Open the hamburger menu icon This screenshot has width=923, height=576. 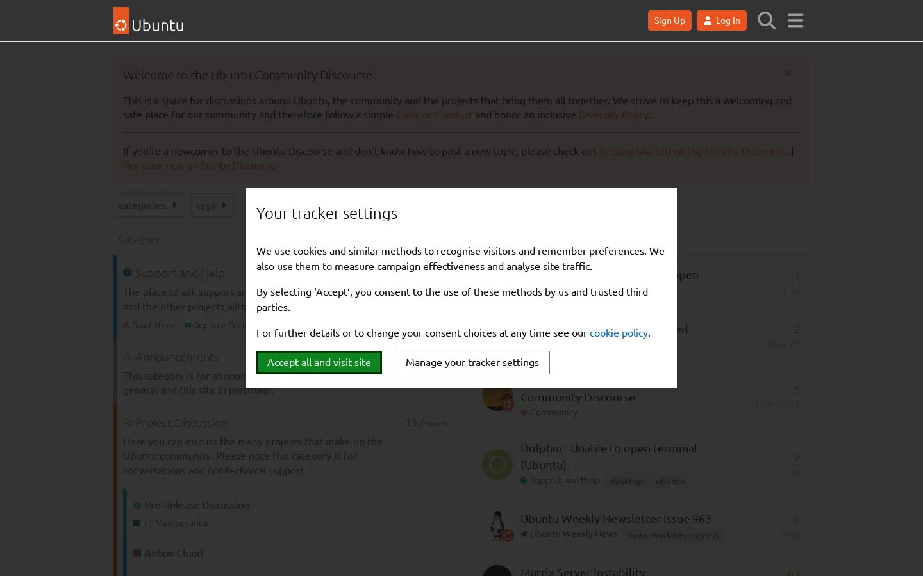795,20
